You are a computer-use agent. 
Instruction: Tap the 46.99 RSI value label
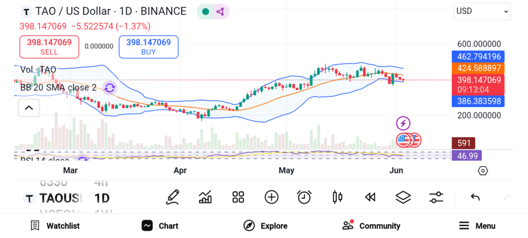[467, 155]
